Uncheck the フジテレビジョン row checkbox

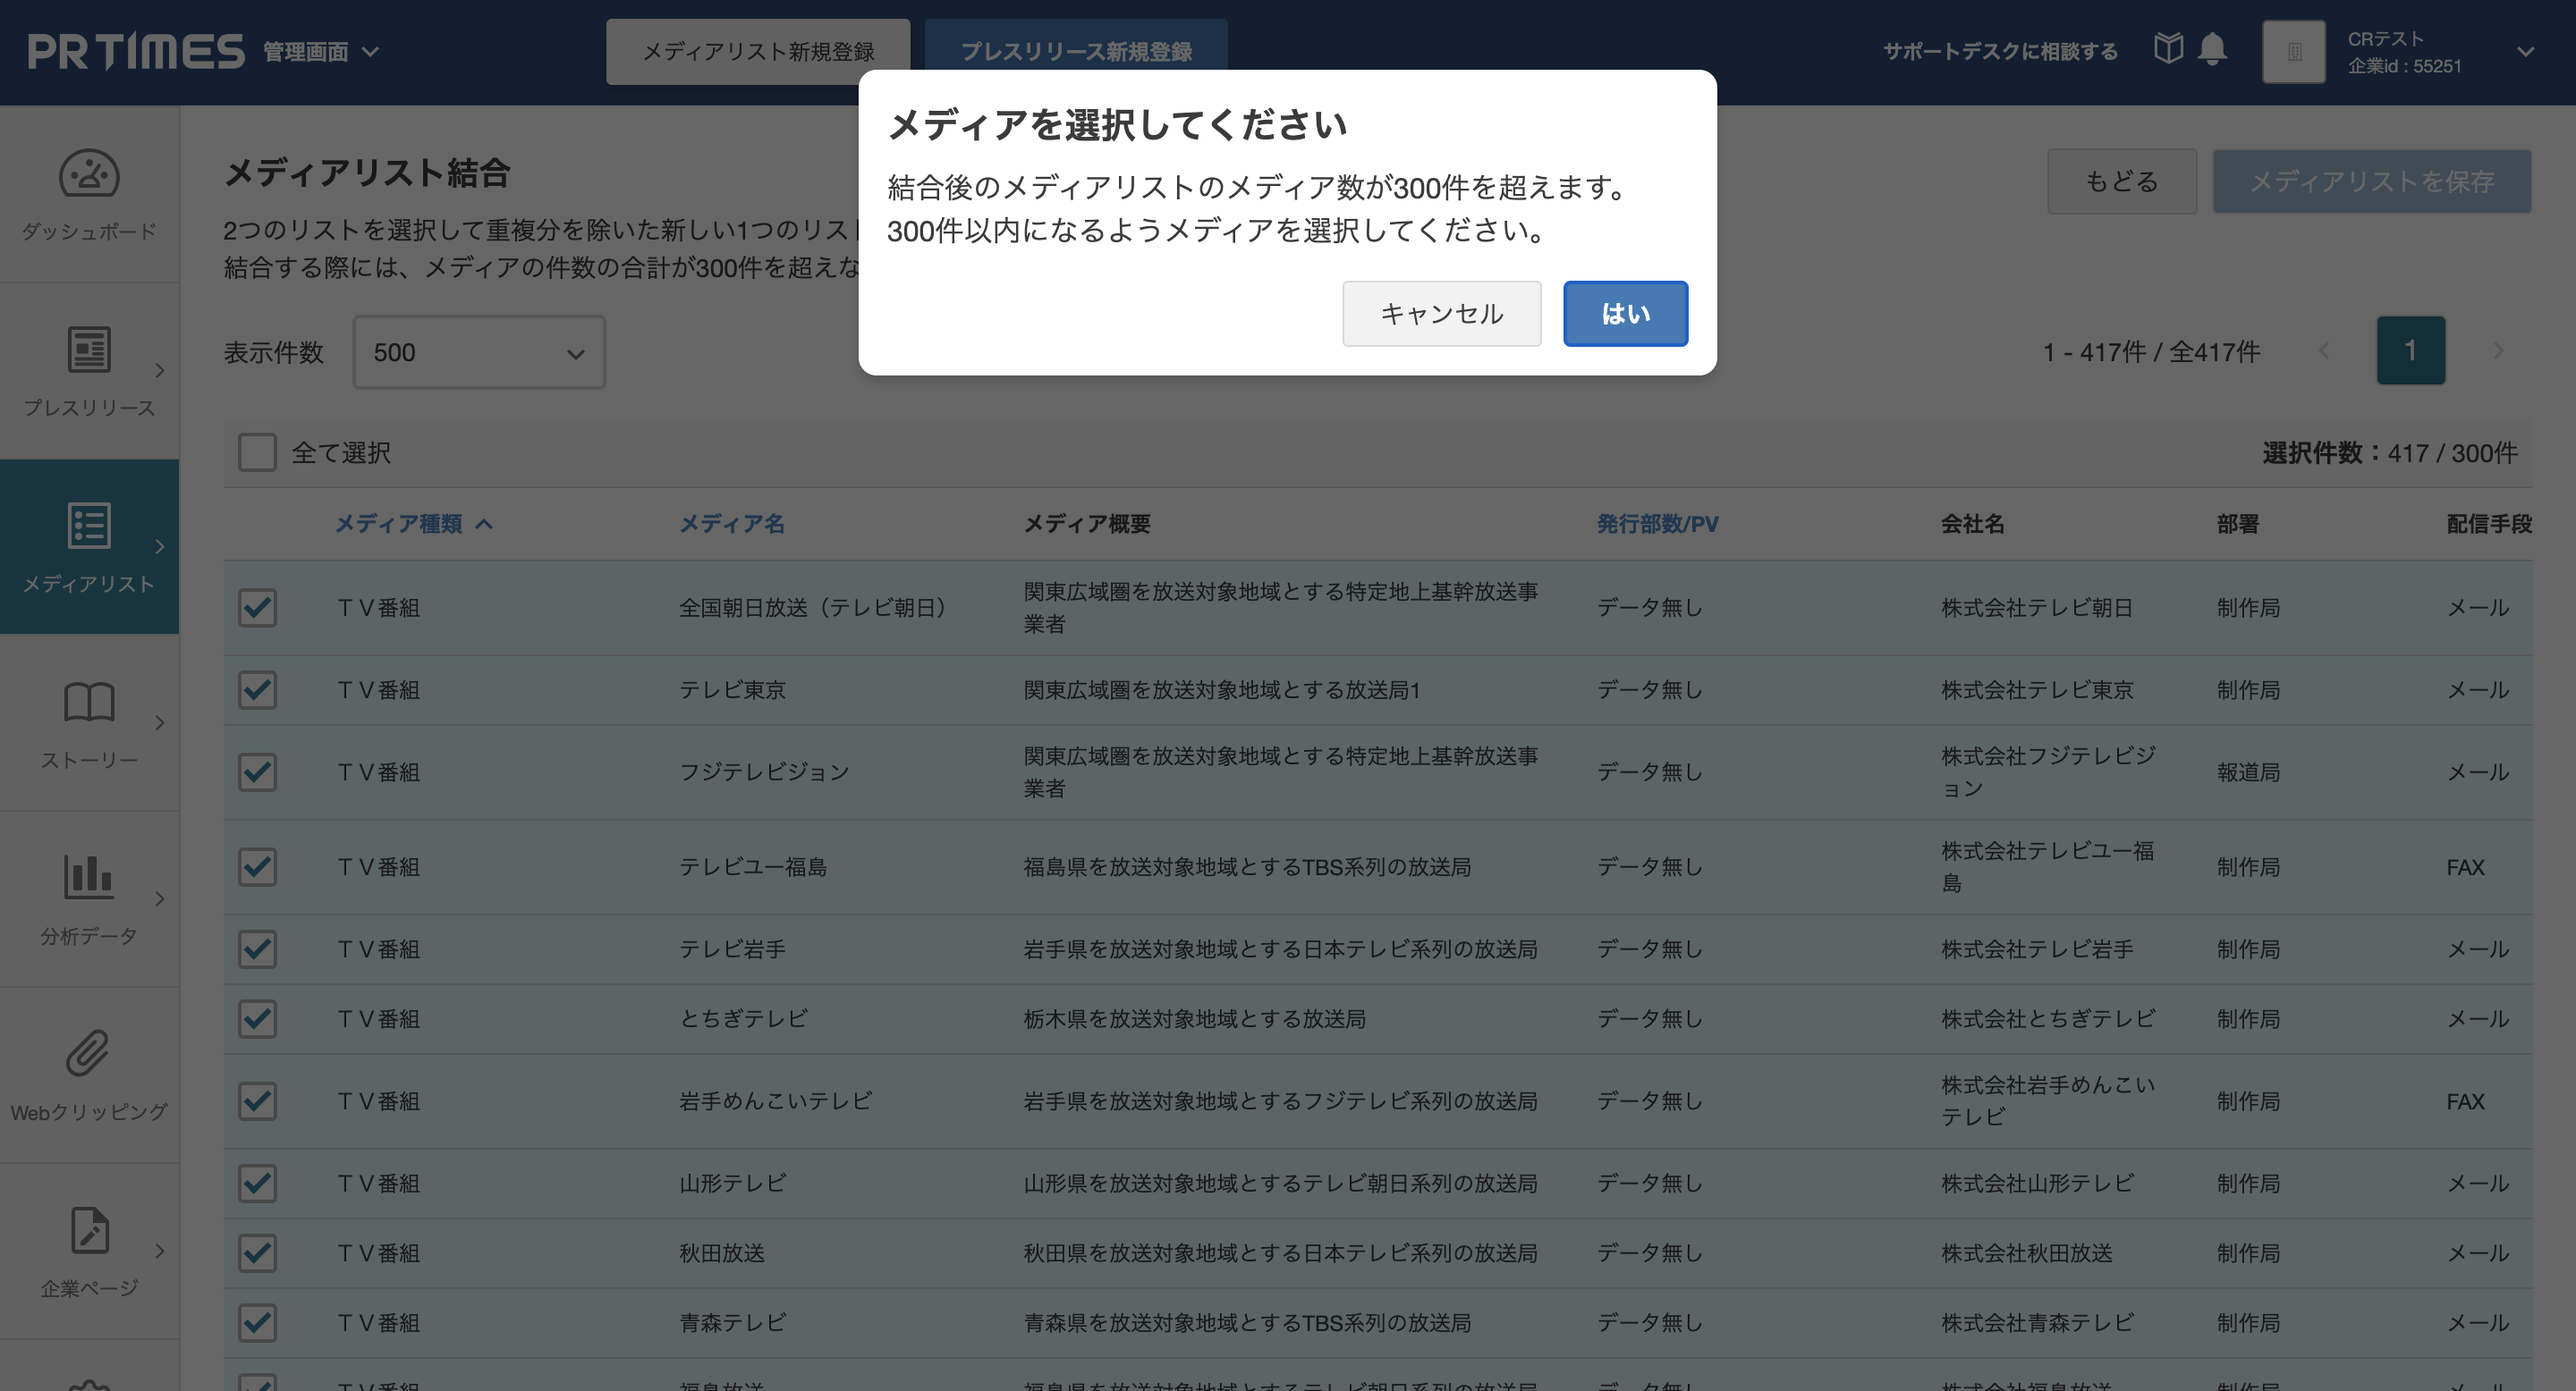pos(257,771)
